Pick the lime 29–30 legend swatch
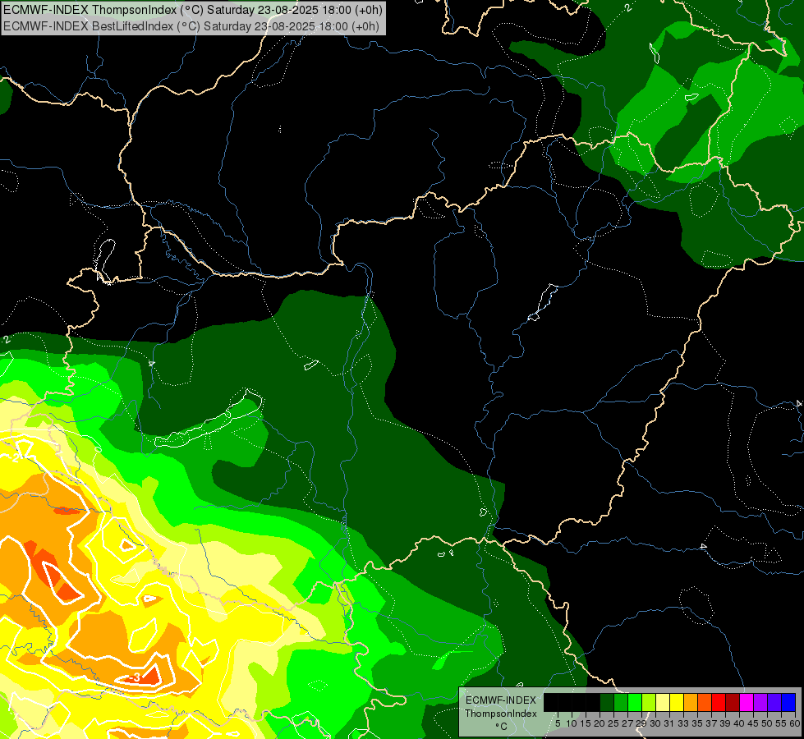The width and height of the screenshot is (804, 739). click(649, 702)
